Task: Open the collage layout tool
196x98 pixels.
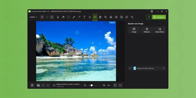Action: [x=116, y=17]
